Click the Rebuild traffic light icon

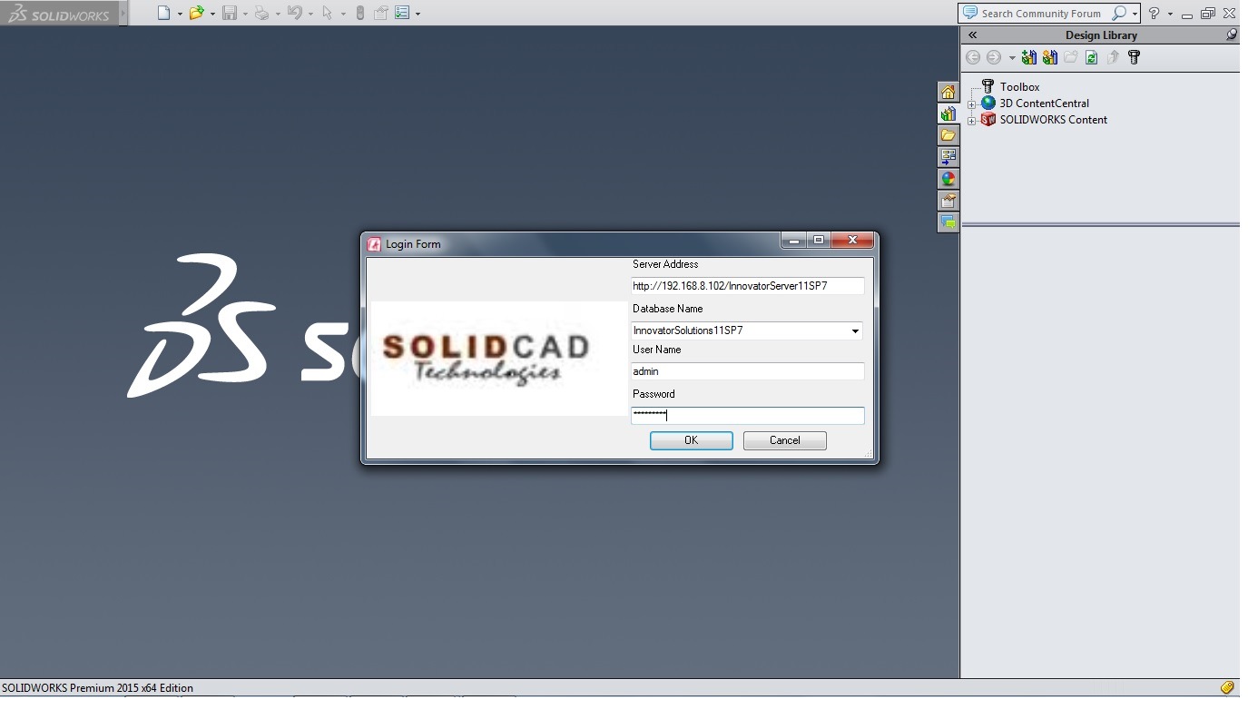click(x=359, y=13)
